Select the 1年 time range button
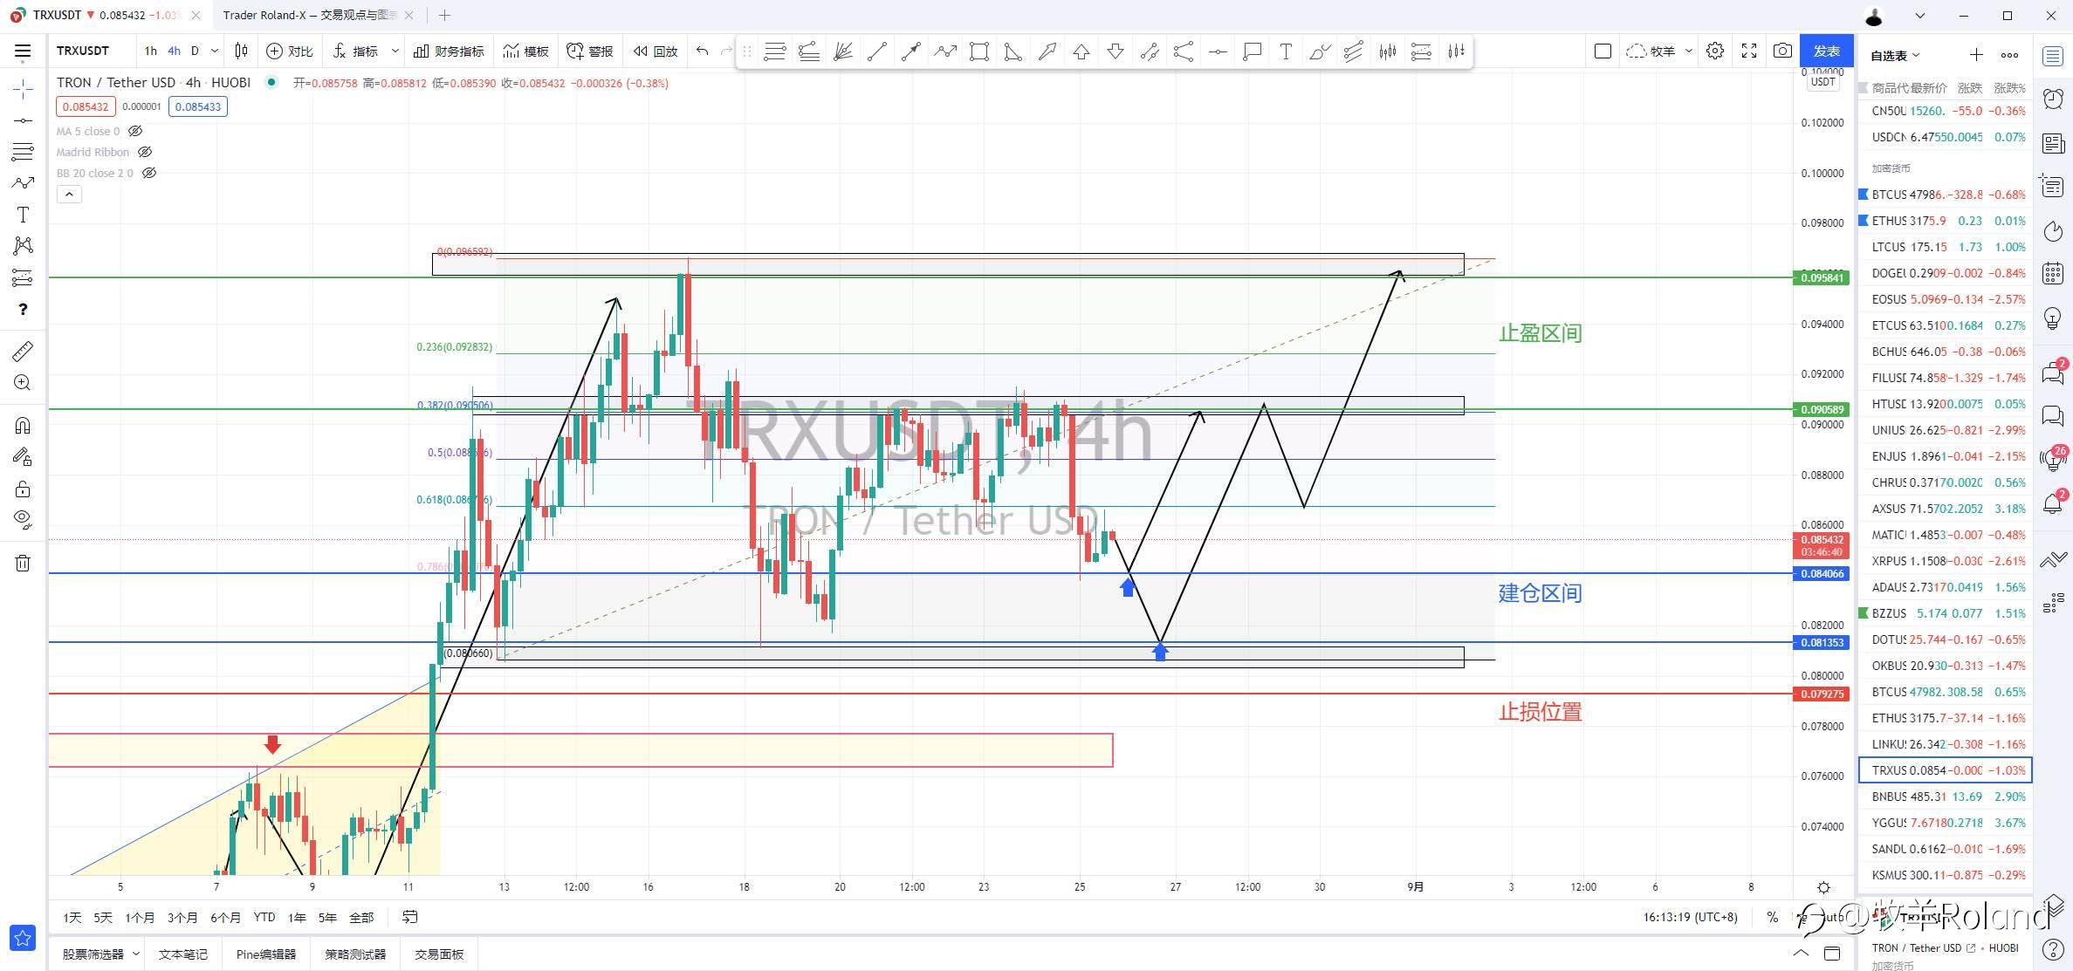2073x971 pixels. tap(297, 917)
